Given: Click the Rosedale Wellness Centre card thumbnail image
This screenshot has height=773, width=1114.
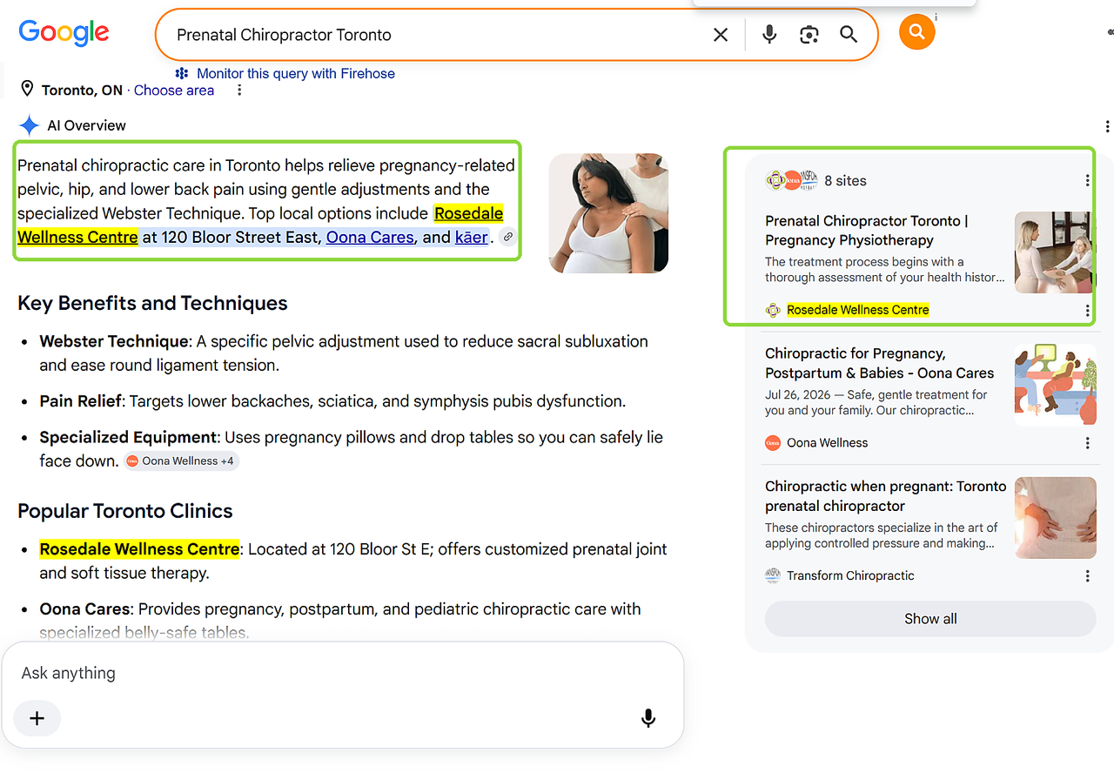Looking at the screenshot, I should pyautogui.click(x=1054, y=252).
